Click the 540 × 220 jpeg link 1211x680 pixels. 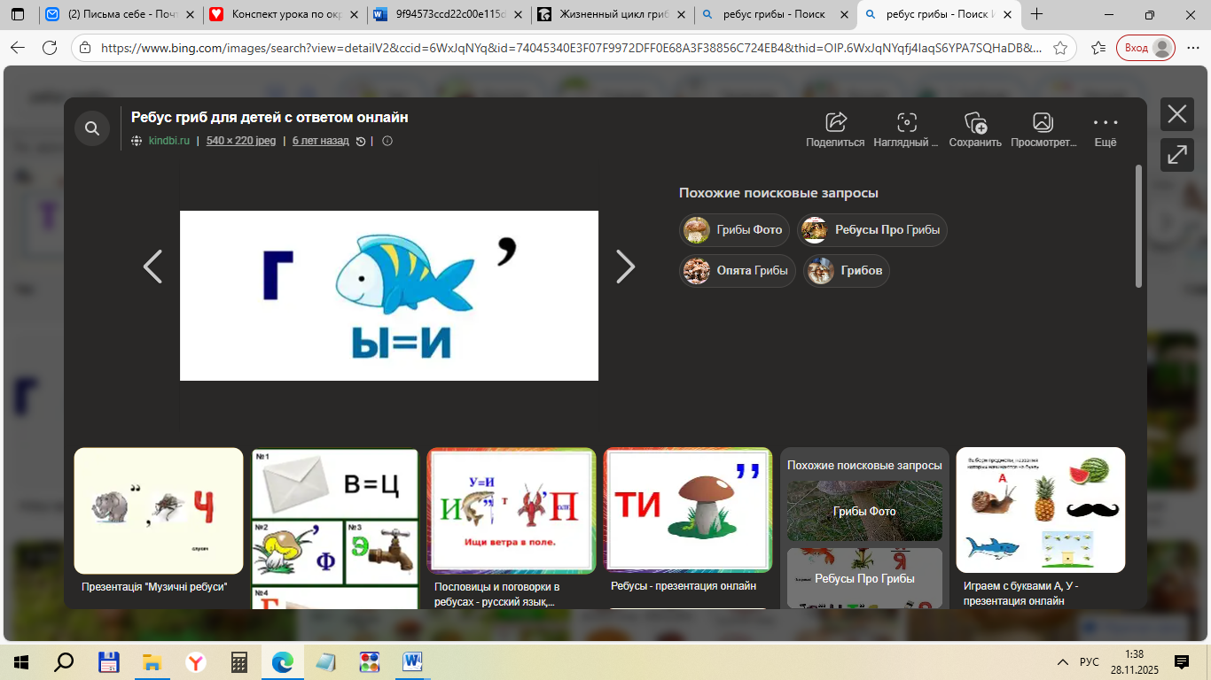(241, 141)
